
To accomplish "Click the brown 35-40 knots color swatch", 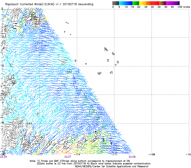I will 163,3.
